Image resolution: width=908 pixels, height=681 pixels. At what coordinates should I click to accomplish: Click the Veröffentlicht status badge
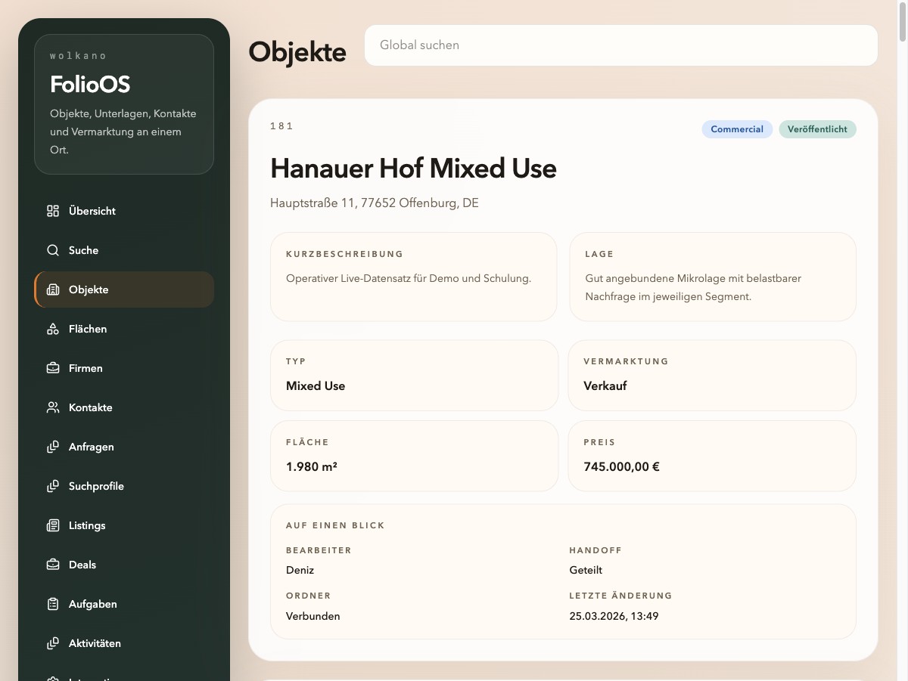coord(818,129)
